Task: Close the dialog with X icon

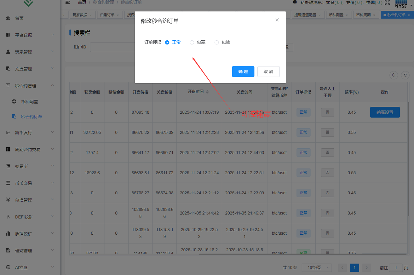Action: coord(277,20)
